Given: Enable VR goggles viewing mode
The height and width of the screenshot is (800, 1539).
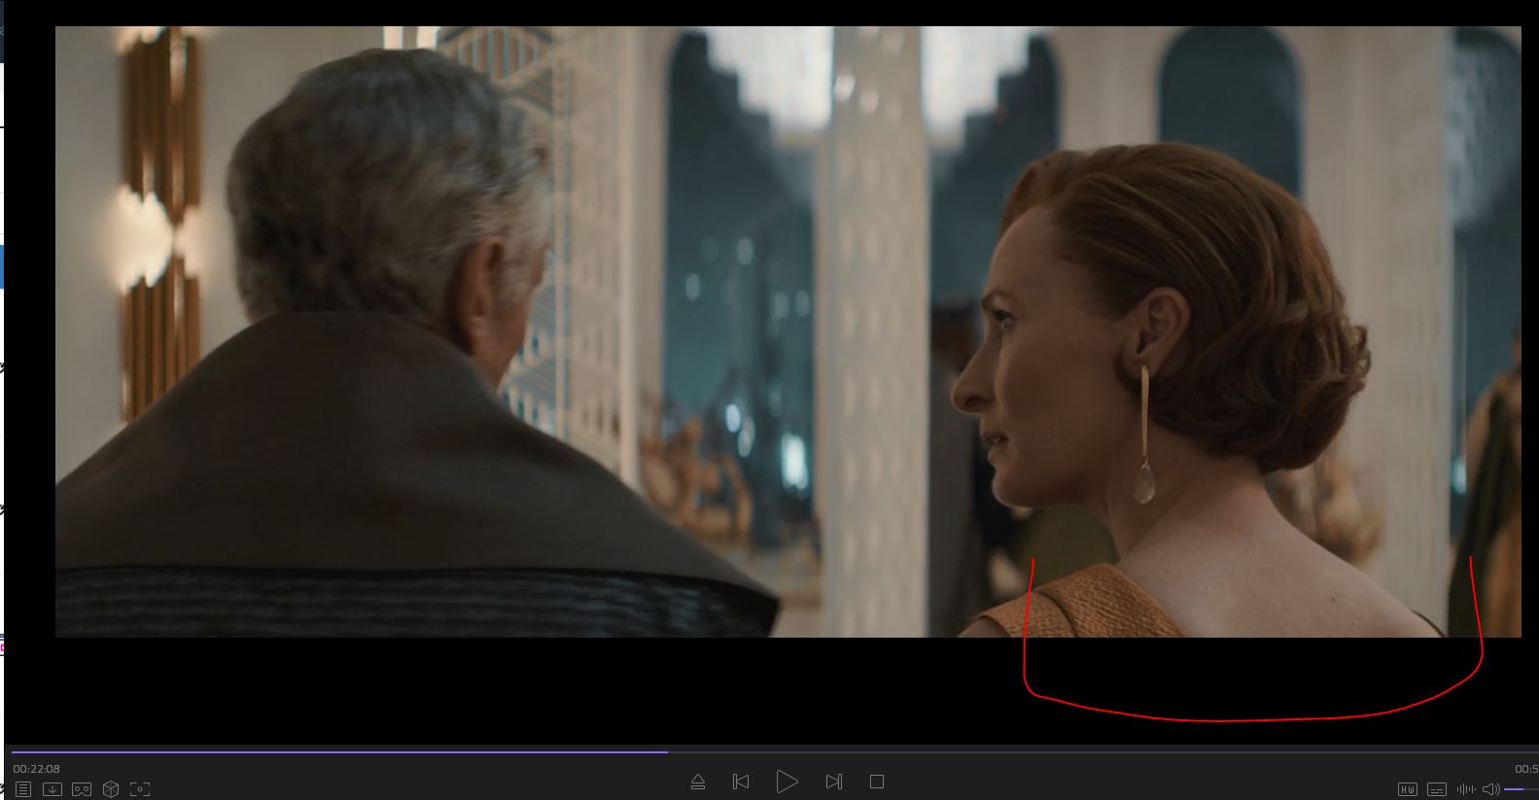Looking at the screenshot, I should 82,789.
